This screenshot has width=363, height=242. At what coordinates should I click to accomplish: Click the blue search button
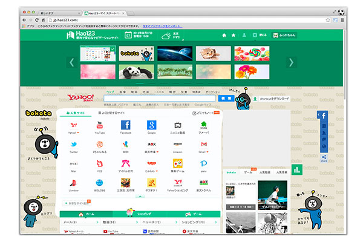coord(226,99)
